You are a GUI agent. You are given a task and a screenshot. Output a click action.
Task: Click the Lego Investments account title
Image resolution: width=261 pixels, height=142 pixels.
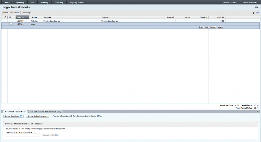coord(16,7)
